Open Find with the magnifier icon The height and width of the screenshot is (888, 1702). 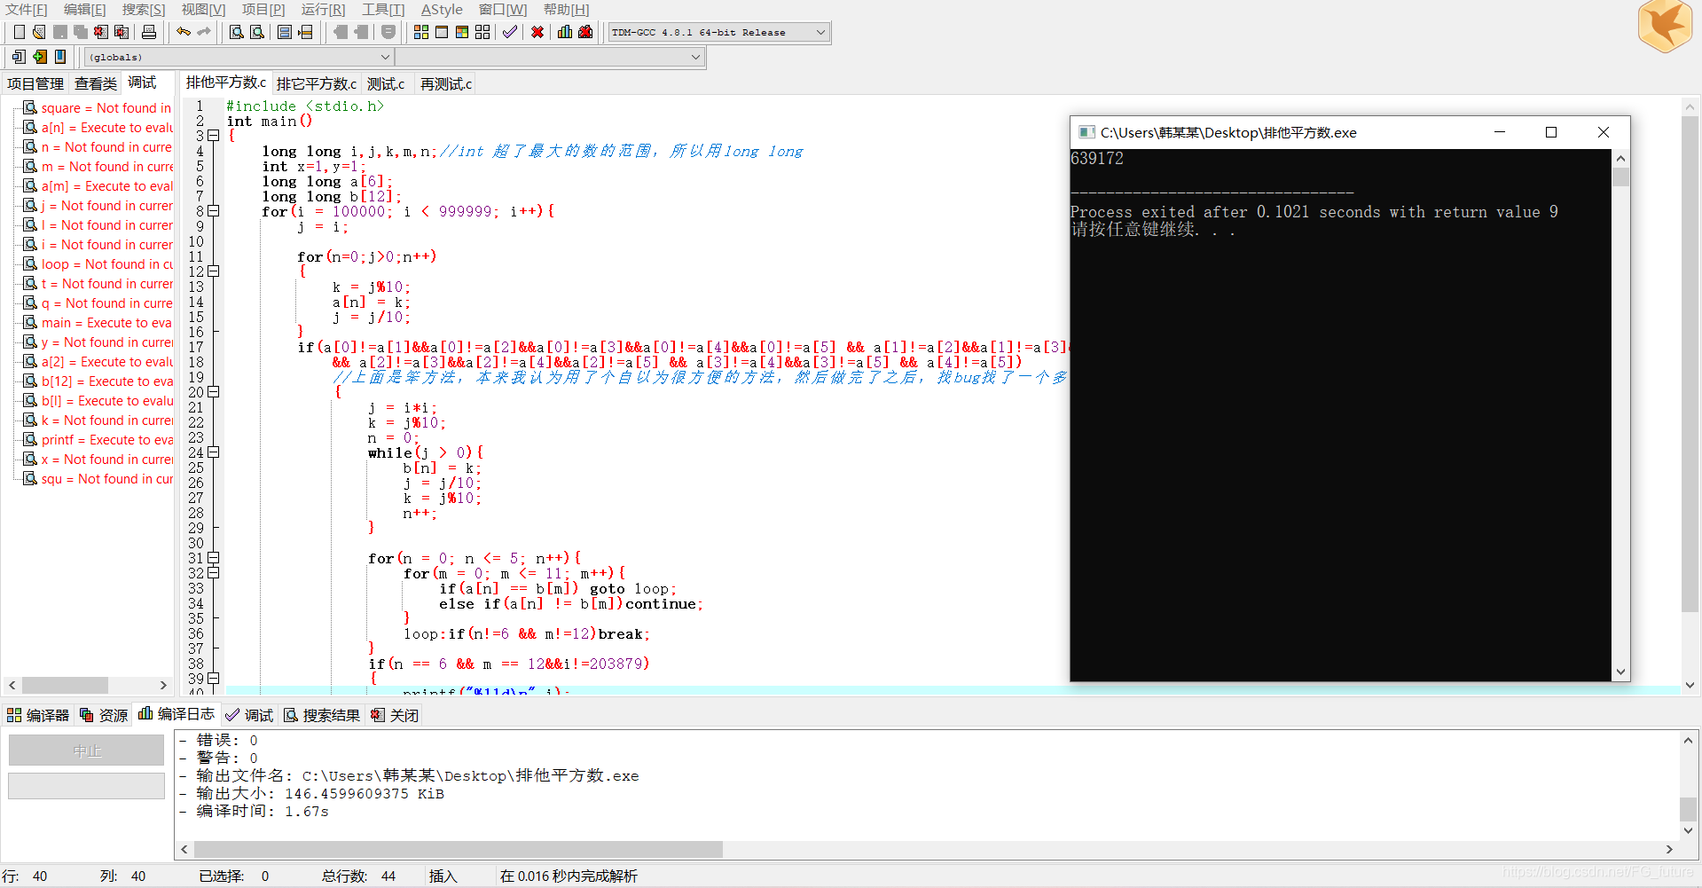[x=237, y=33]
